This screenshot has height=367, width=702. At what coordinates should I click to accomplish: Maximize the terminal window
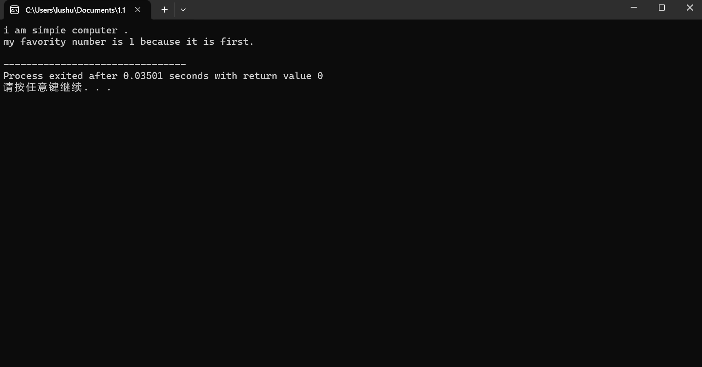coord(662,8)
